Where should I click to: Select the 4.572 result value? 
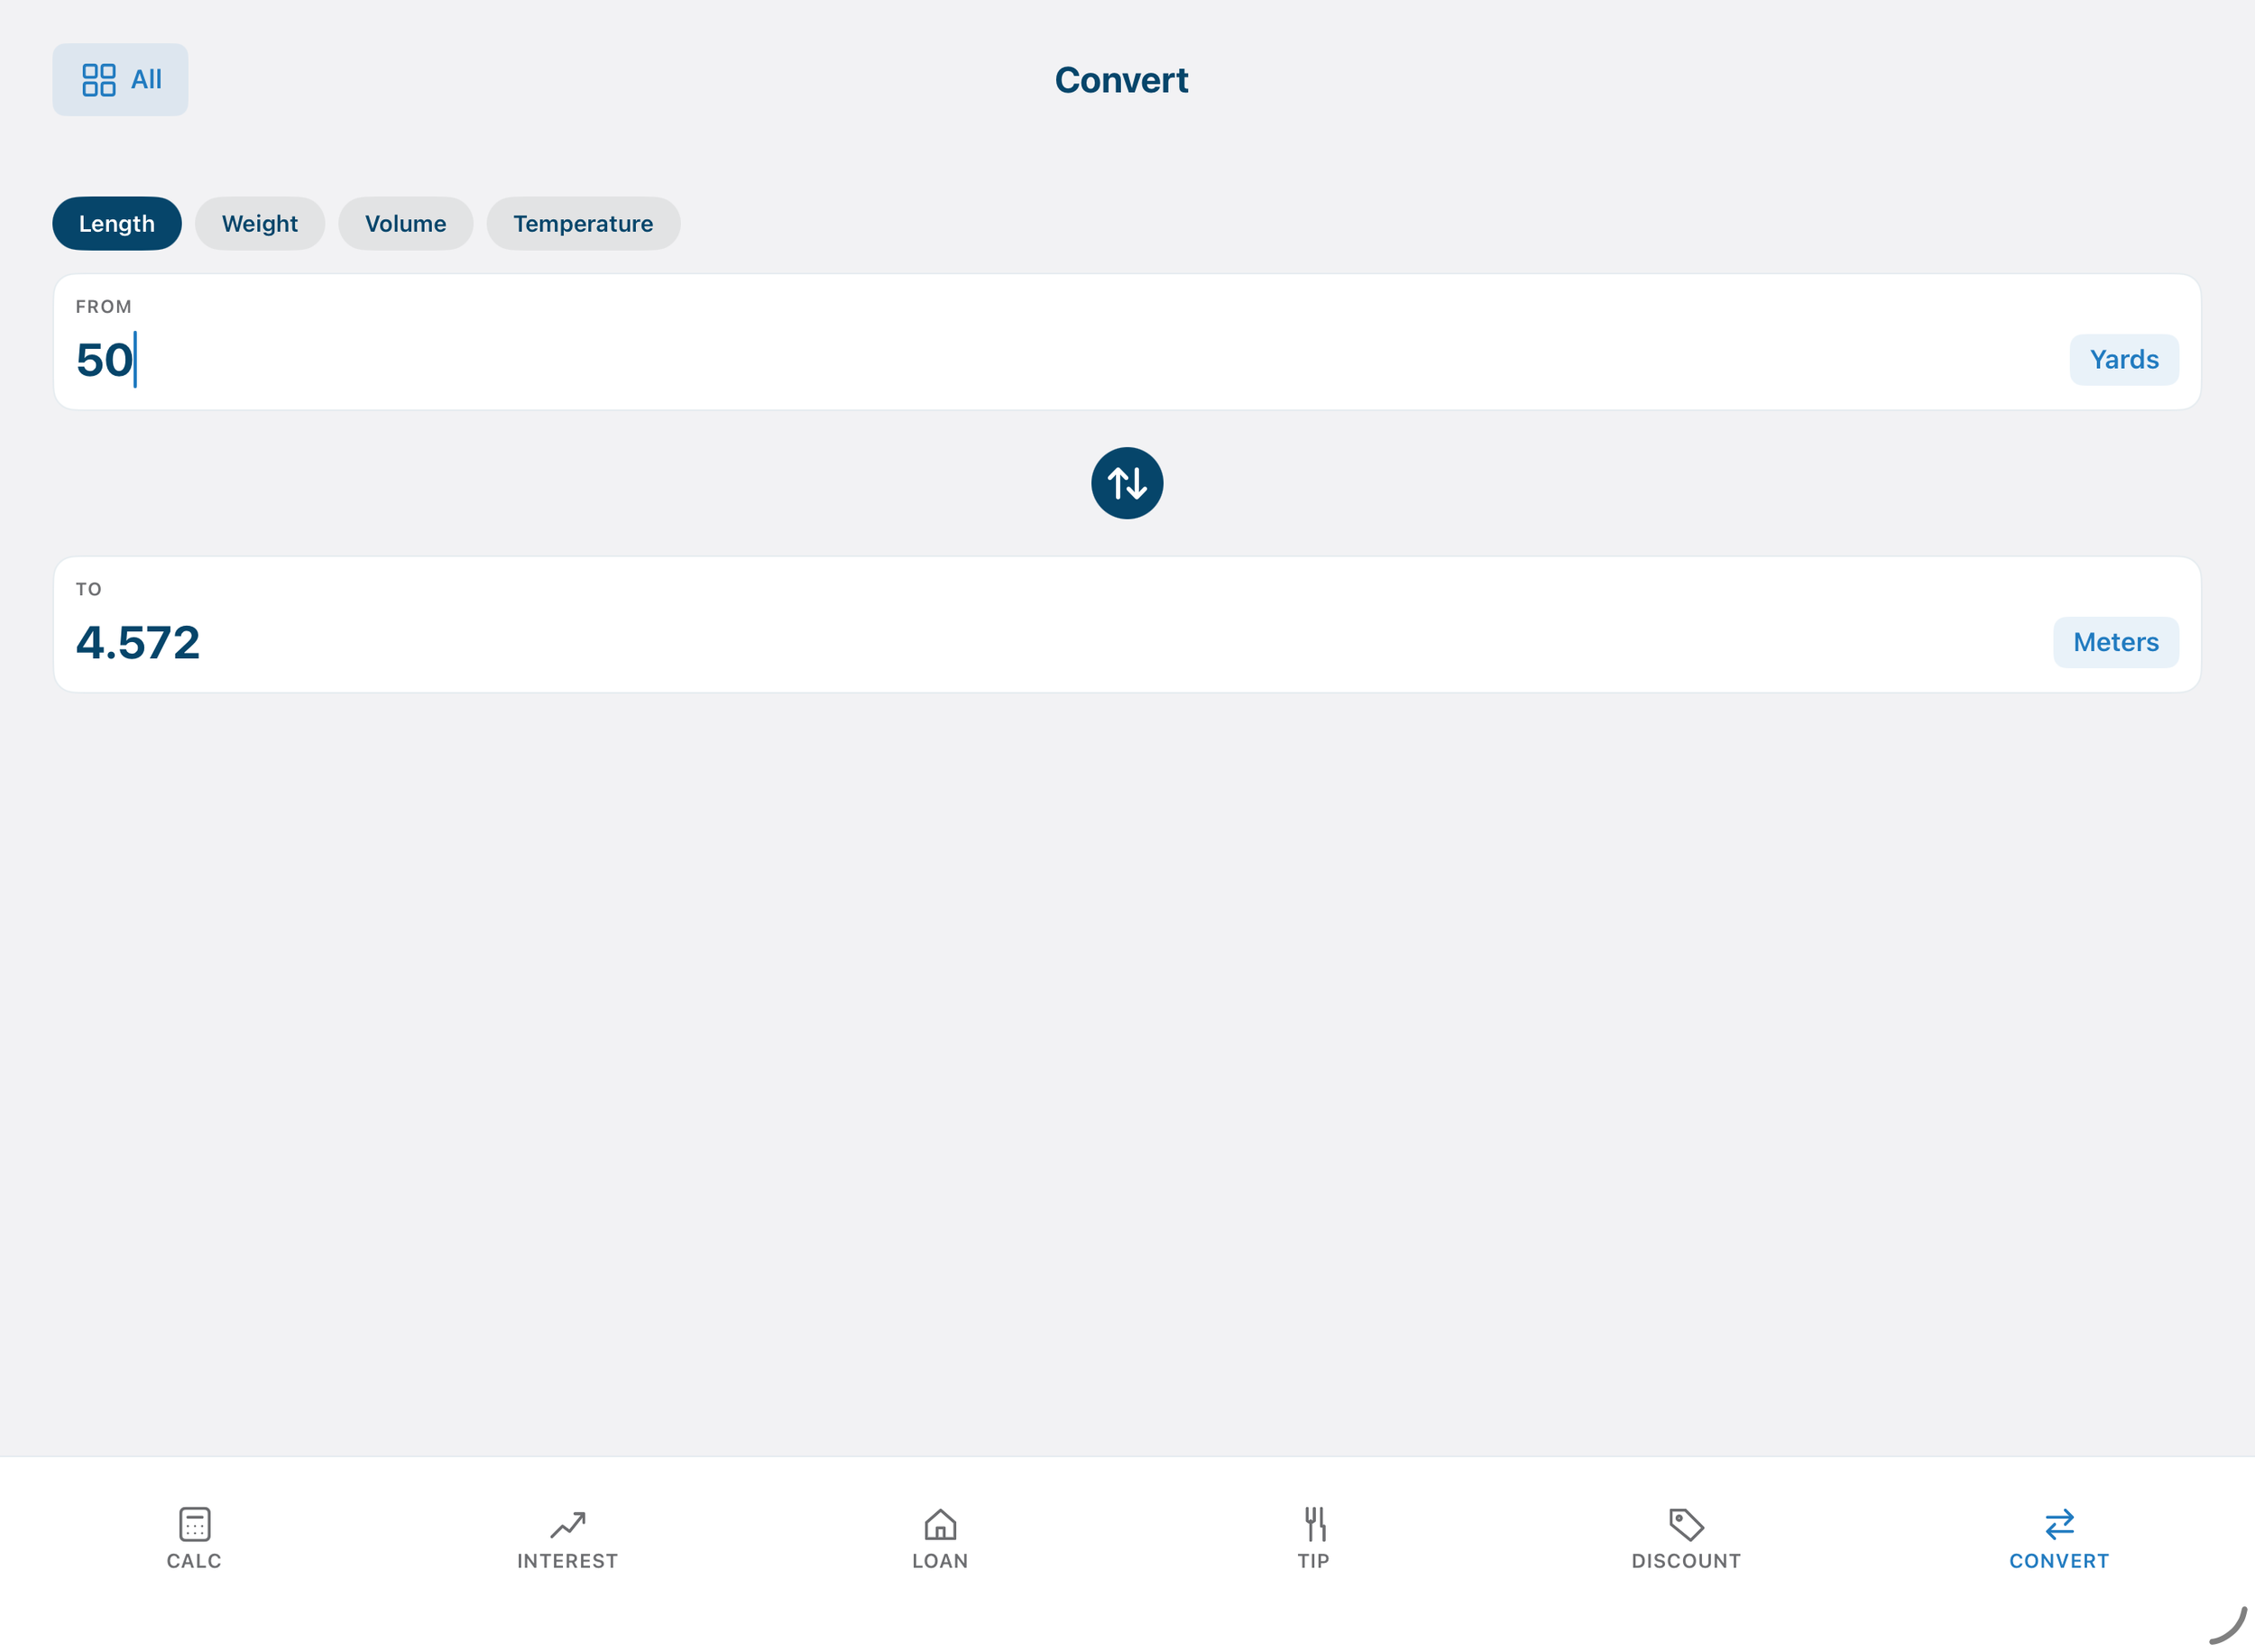click(x=138, y=642)
